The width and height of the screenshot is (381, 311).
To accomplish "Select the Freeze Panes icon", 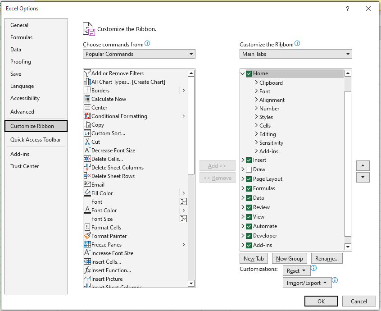I will pyautogui.click(x=87, y=244).
